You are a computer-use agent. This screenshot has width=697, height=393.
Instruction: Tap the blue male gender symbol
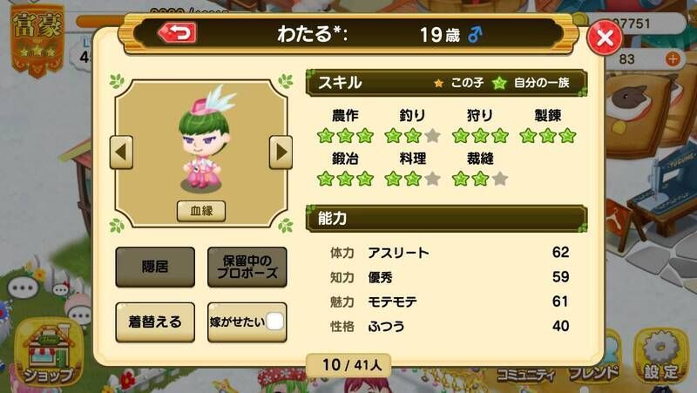tap(475, 34)
